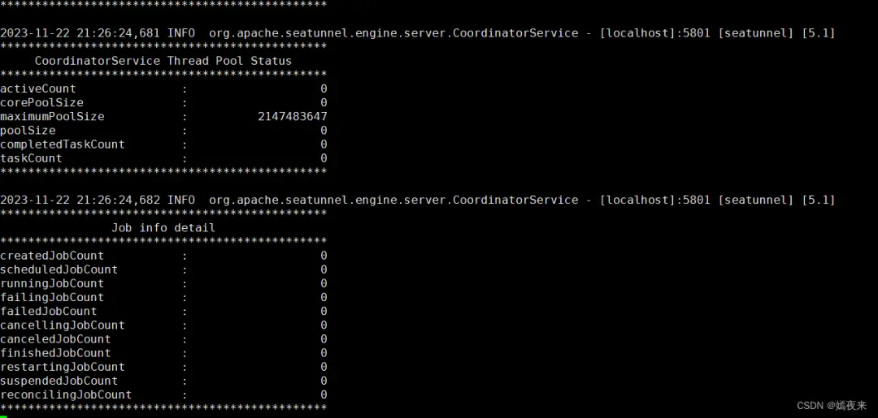
Task: Click the failingJobCount label
Action: pos(52,298)
